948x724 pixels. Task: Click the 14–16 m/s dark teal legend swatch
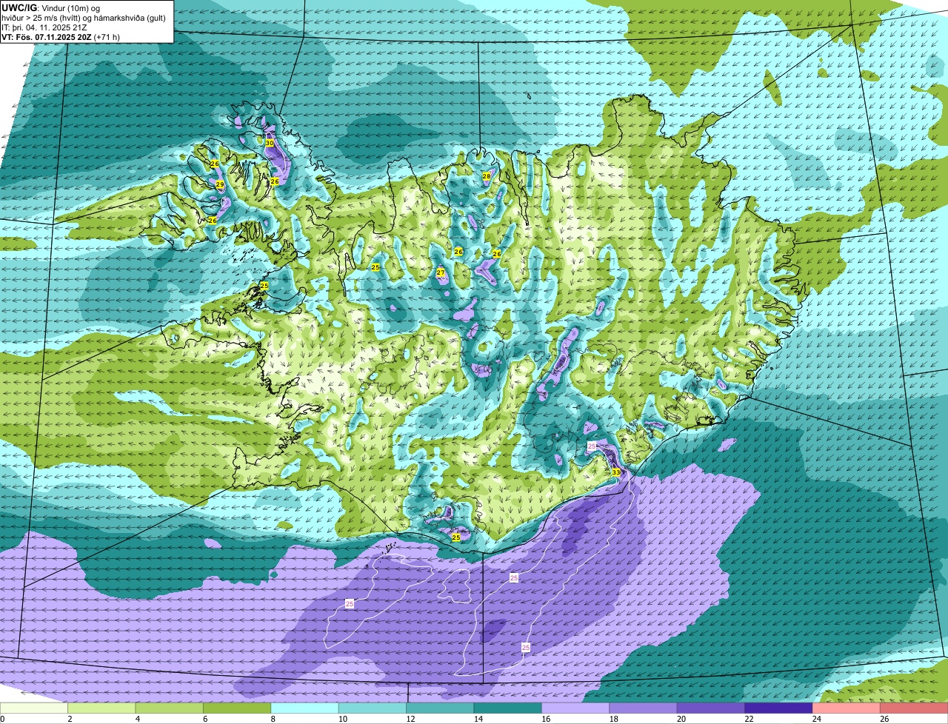(x=508, y=708)
